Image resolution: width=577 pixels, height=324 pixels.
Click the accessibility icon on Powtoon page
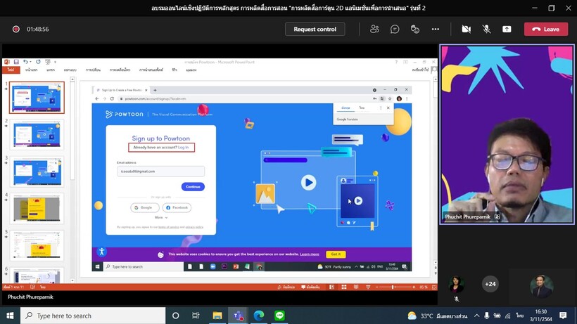click(x=102, y=252)
